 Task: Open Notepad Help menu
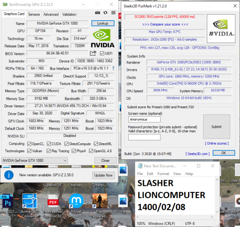click(x=189, y=174)
